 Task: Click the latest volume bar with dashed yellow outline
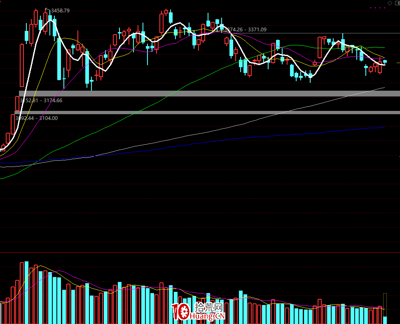pyautogui.click(x=385, y=308)
